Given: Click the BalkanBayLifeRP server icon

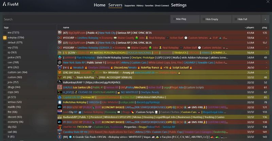Looking at the screenshot, I should [x=60, y=82].
